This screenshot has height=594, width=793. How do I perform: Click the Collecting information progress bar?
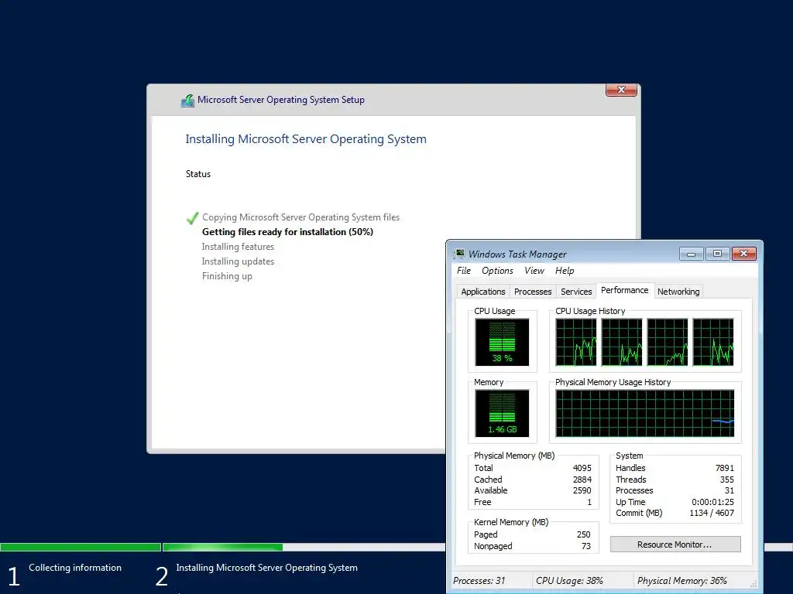click(81, 547)
